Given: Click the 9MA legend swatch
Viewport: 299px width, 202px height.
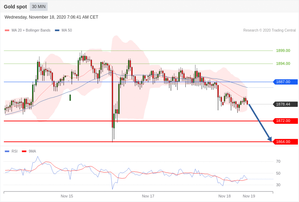Looking at the screenshot, I should (24, 151).
